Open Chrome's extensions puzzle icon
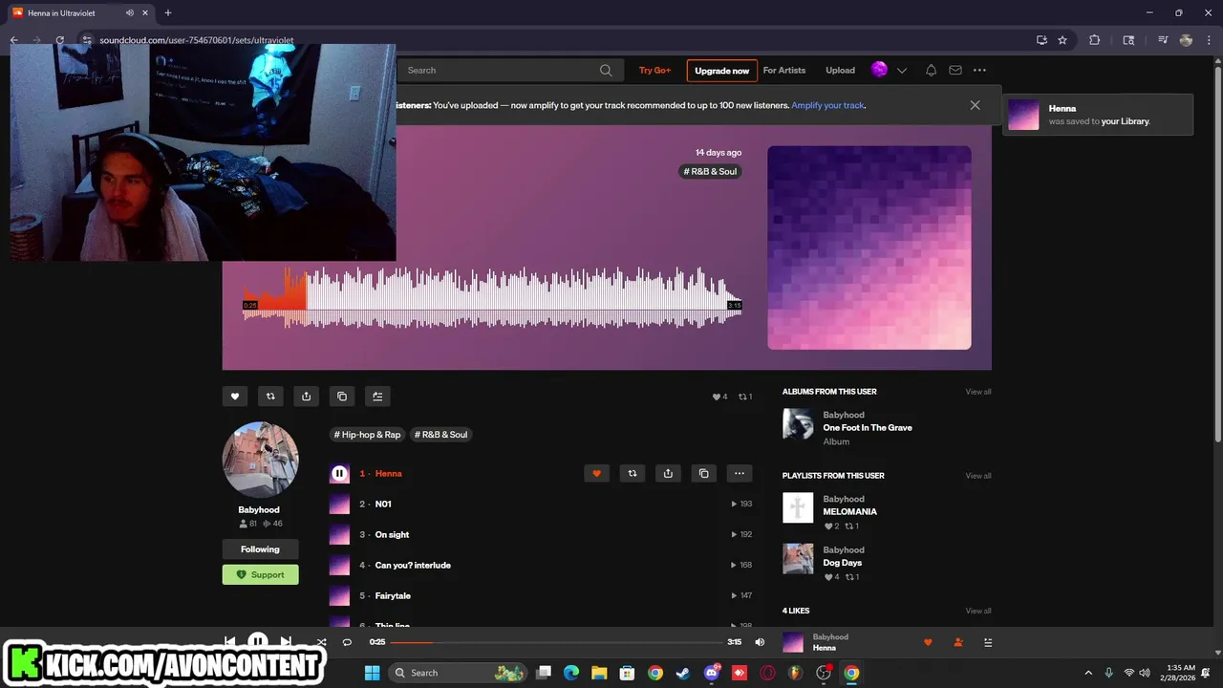Screen dimensions: 1223x688 (x=1094, y=40)
